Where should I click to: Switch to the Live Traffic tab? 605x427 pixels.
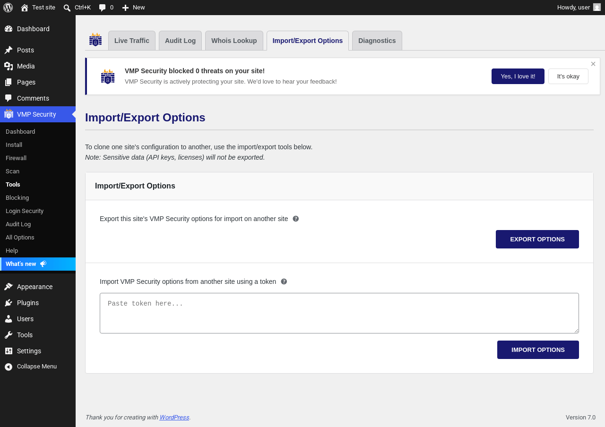(x=132, y=41)
